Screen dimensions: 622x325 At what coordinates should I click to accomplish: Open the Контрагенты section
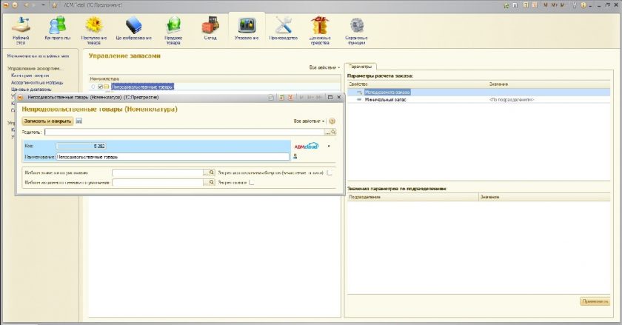[x=58, y=29]
